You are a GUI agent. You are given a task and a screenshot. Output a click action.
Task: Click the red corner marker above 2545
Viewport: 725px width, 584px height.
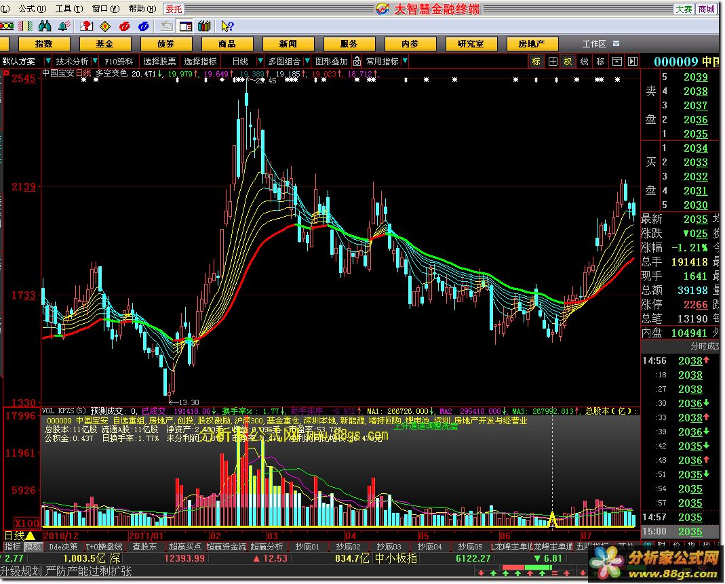[x=7, y=73]
